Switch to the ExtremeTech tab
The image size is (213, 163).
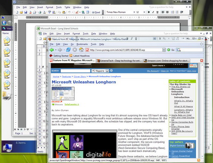[x=119, y=61]
